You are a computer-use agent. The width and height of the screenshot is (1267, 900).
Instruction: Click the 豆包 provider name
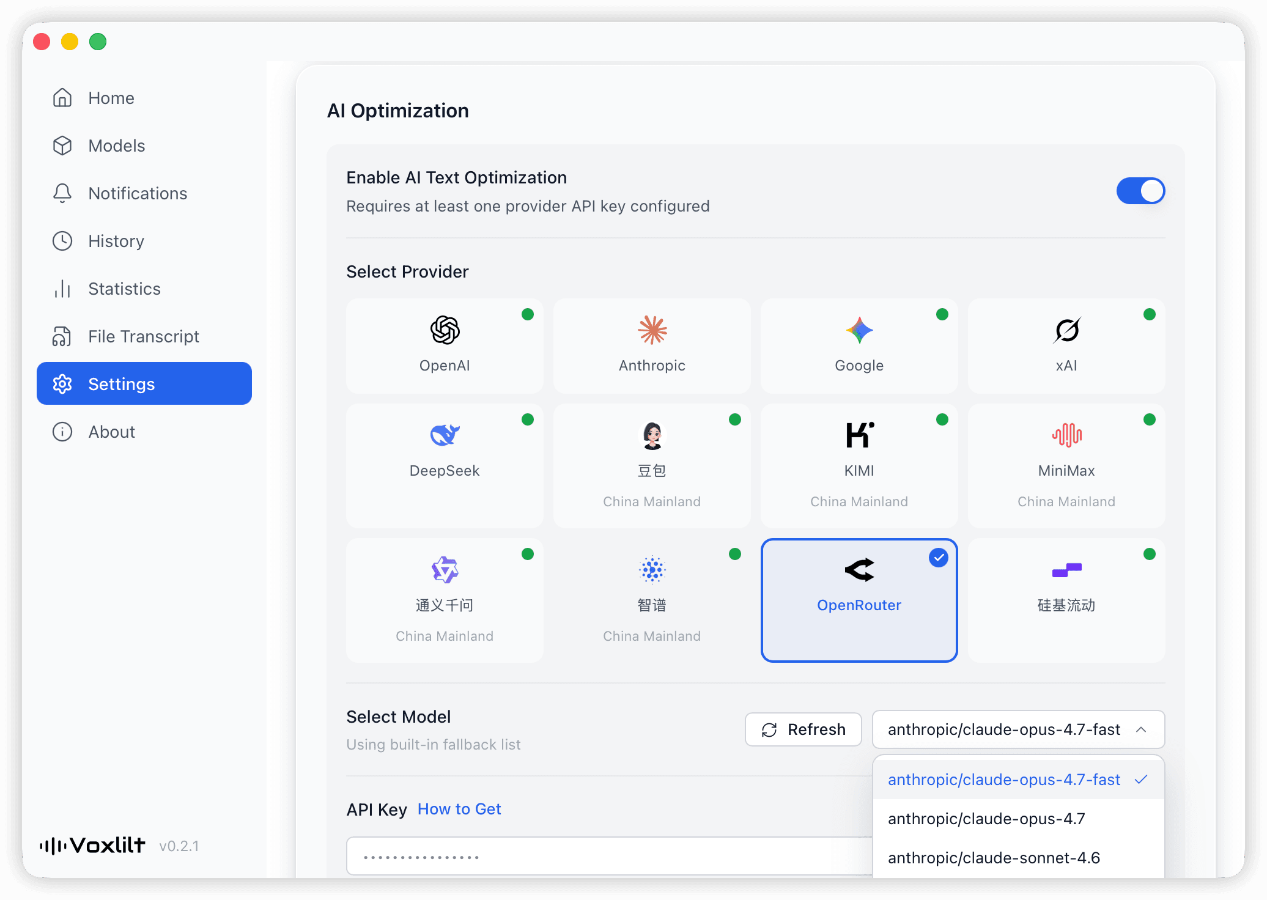tap(652, 471)
